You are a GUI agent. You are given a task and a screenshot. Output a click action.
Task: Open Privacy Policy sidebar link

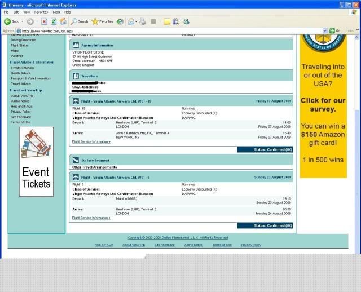coord(21,112)
